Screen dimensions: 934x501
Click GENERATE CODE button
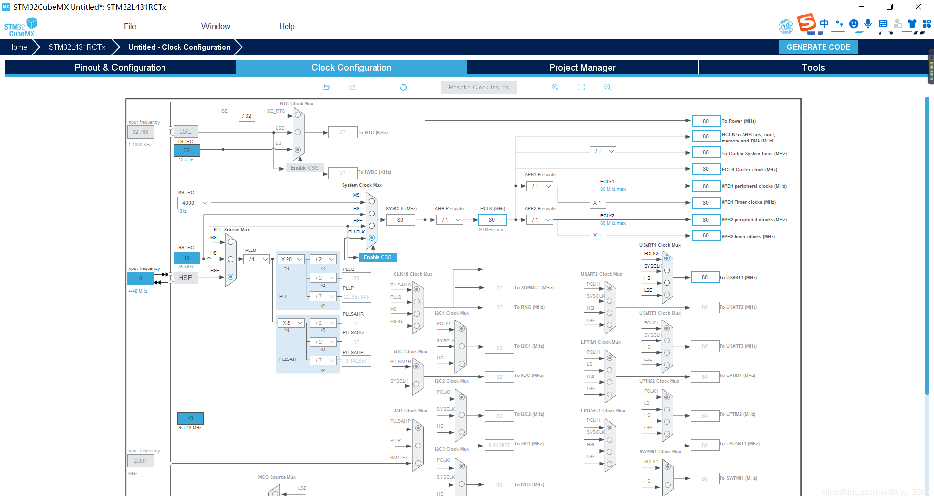point(818,47)
